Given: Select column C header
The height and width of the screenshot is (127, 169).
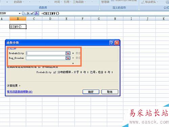Looking at the screenshot, I should (x=34, y=19).
